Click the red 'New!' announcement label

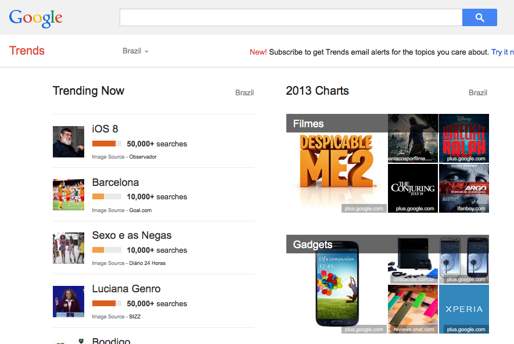[258, 52]
